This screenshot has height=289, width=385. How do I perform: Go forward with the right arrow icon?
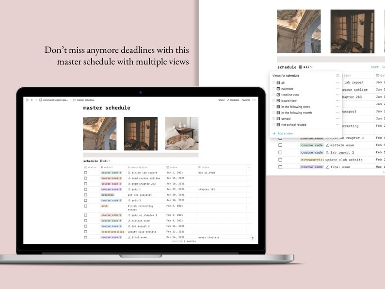(x=36, y=100)
